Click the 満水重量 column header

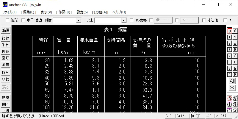pyautogui.click(x=89, y=40)
